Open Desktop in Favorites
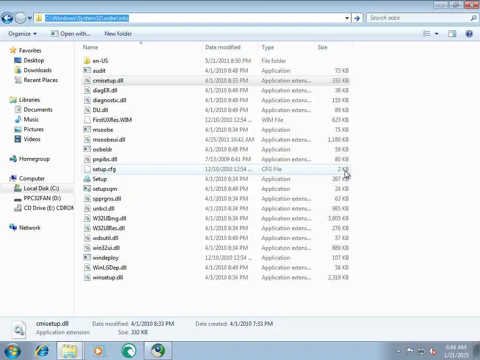The height and width of the screenshot is (360, 480). coord(34,60)
